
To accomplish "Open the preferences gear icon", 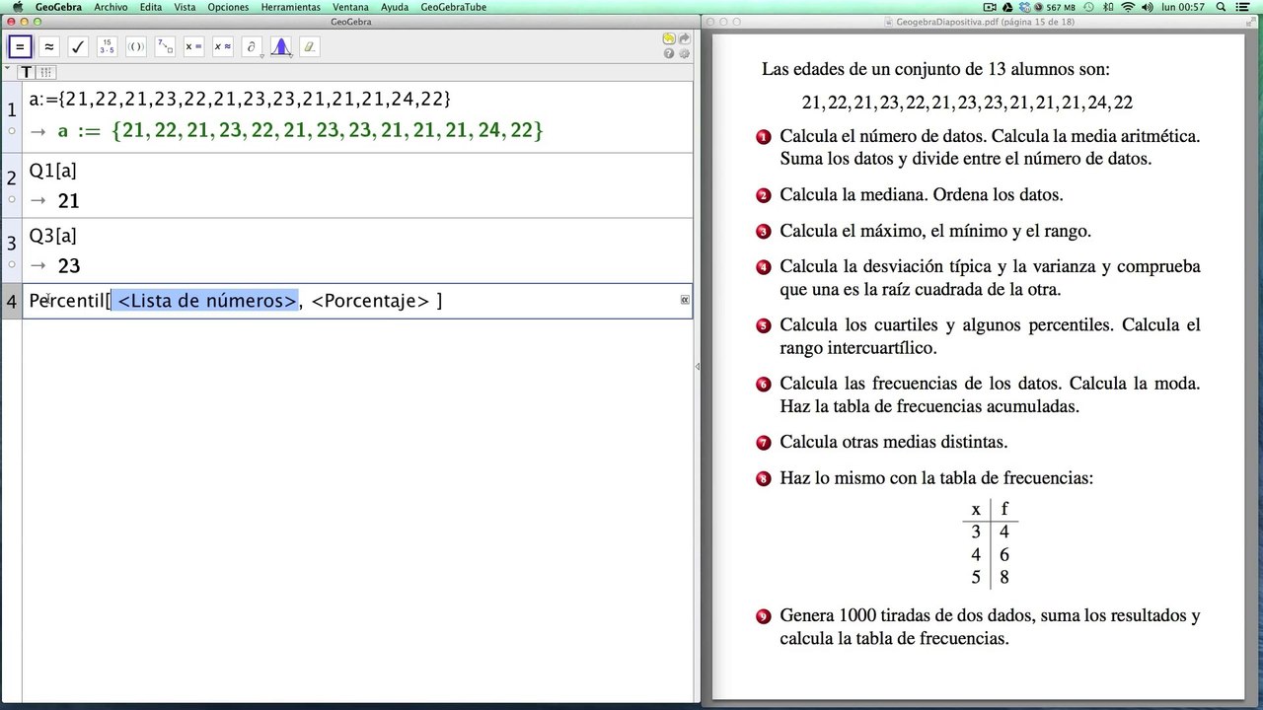I will click(684, 53).
